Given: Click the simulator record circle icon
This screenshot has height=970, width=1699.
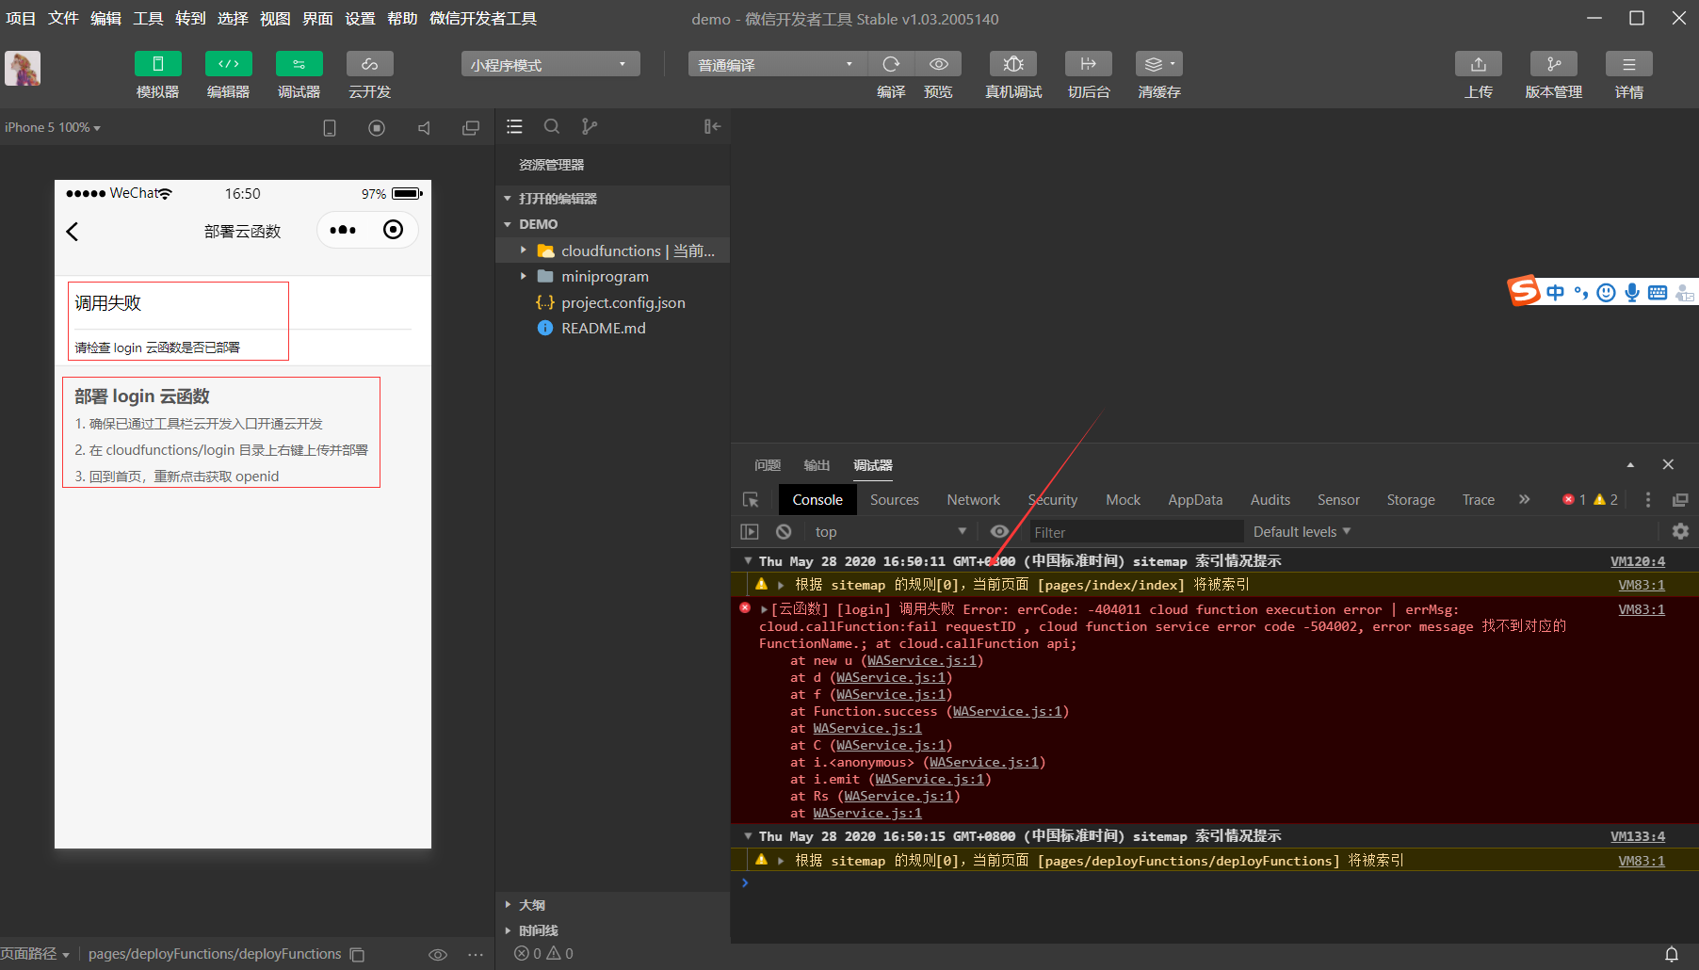Looking at the screenshot, I should [377, 128].
